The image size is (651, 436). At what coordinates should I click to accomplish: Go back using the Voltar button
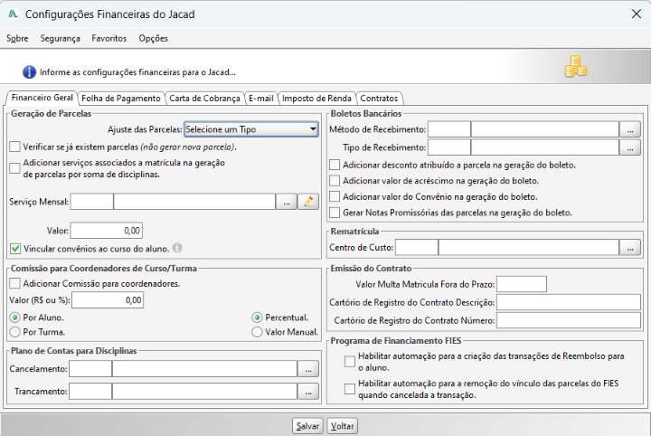(x=342, y=426)
